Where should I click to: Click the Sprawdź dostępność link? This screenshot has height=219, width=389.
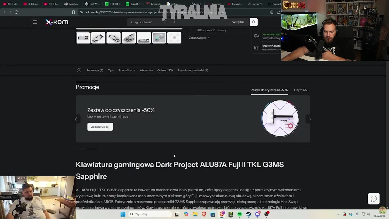tap(271, 46)
